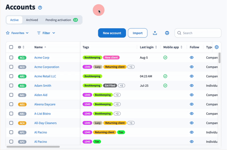Open the Adam Smith account link
This screenshot has height=150, width=227.
pyautogui.click(x=43, y=86)
